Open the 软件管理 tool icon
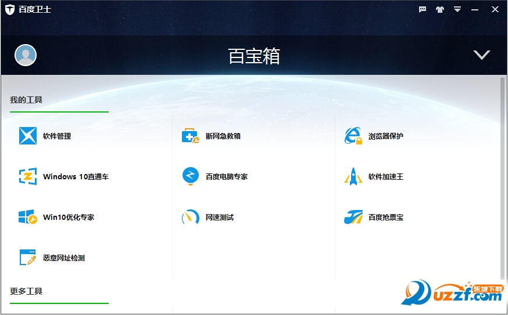Screen dimensions: 508x315 click(27, 136)
